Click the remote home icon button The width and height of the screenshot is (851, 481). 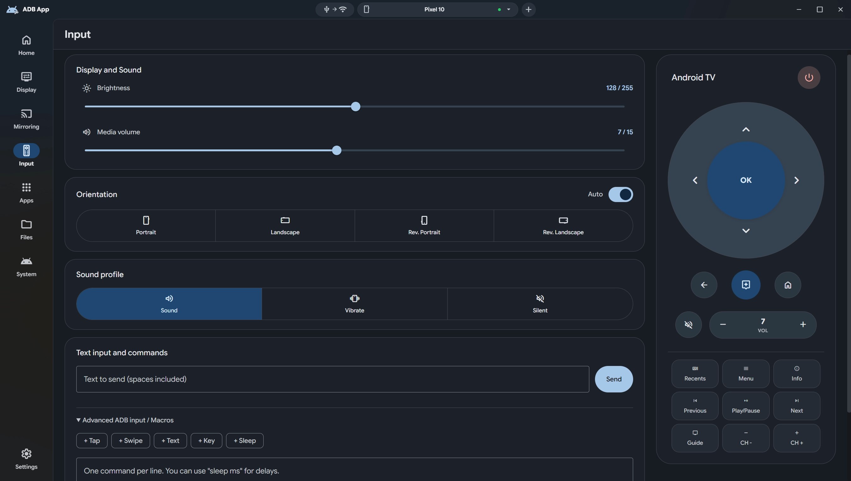tap(788, 285)
